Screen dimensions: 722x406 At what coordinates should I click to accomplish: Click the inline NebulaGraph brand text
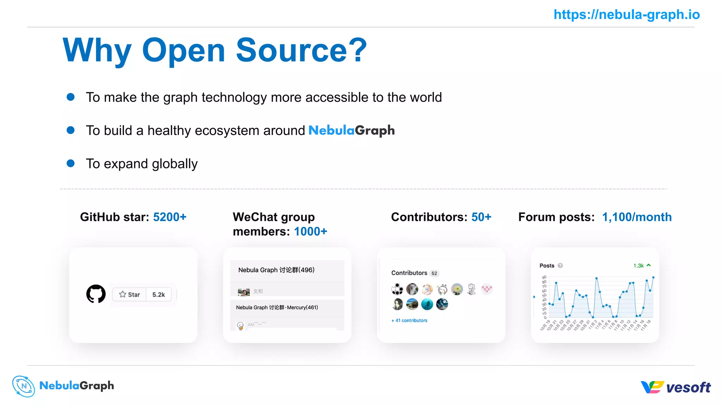click(x=351, y=130)
